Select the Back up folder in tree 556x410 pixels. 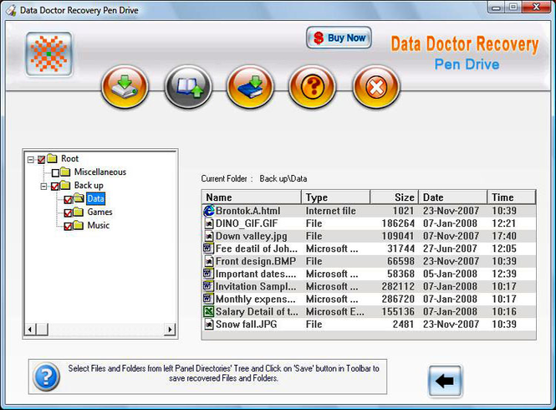tap(89, 185)
